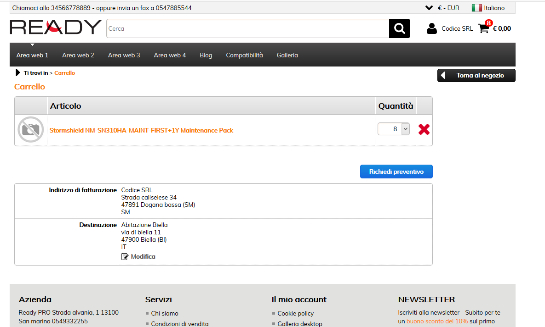Open the quantity dropdown showing 8

point(394,129)
